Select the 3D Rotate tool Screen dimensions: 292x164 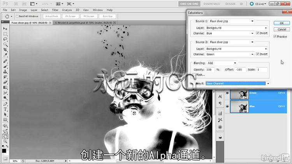(5, 126)
